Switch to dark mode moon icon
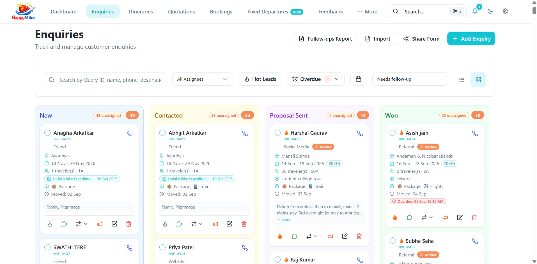The width and height of the screenshot is (537, 264). (x=490, y=11)
